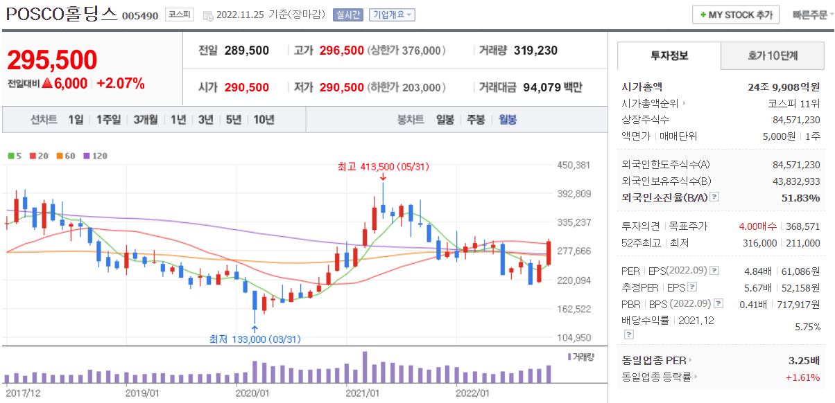Screen dimensions: 835x403
Task: Click the 하한가 203,000 text
Action: coord(406,87)
